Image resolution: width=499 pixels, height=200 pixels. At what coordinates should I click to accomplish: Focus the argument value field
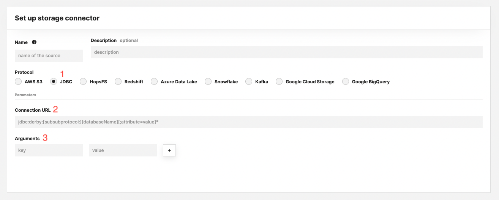point(123,150)
